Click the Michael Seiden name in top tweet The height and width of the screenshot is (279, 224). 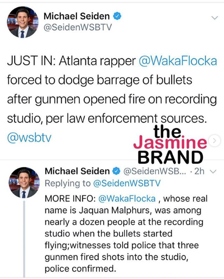tap(76, 16)
